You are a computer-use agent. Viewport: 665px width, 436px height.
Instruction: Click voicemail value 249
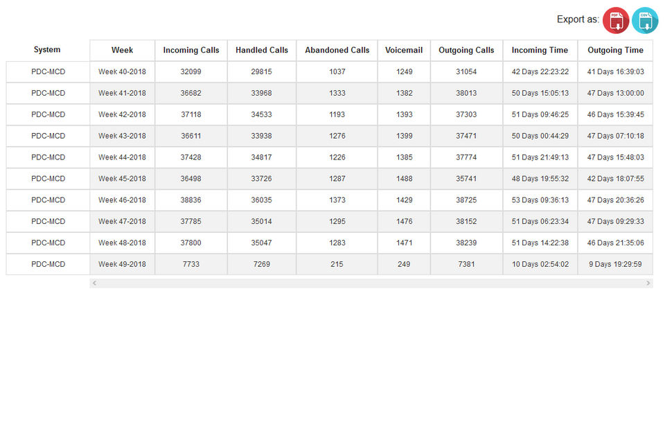[404, 264]
